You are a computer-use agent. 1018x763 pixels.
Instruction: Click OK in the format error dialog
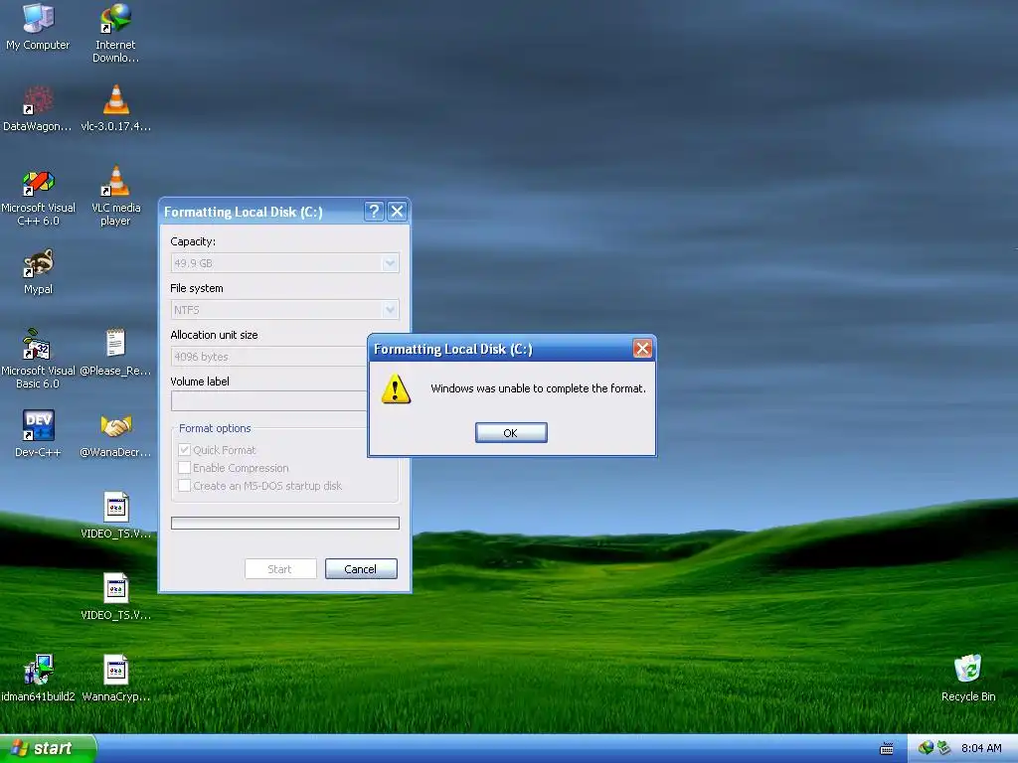511,433
